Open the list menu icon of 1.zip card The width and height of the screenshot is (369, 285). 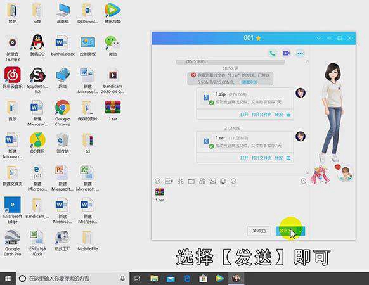288,115
